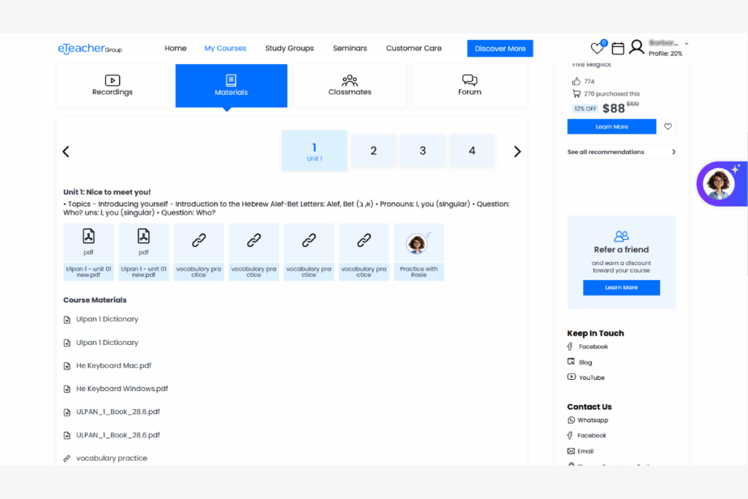This screenshot has width=748, height=499.
Task: Open the calendar icon in header
Action: click(618, 47)
